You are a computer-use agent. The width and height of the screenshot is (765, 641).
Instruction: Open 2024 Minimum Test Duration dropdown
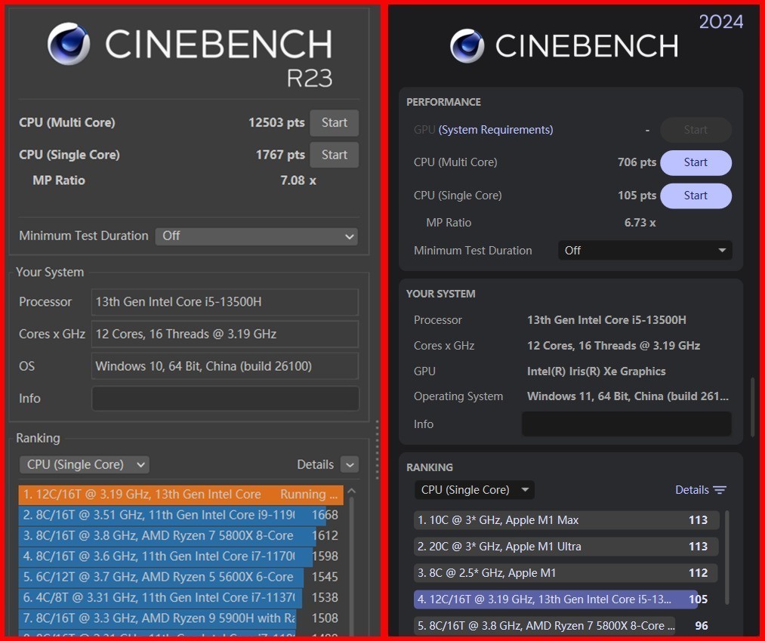pos(645,251)
